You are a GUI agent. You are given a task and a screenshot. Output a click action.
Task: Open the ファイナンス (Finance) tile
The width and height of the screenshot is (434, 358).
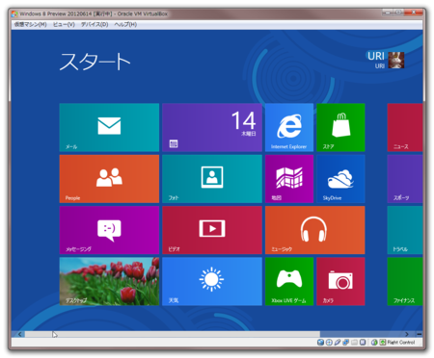[x=405, y=281]
